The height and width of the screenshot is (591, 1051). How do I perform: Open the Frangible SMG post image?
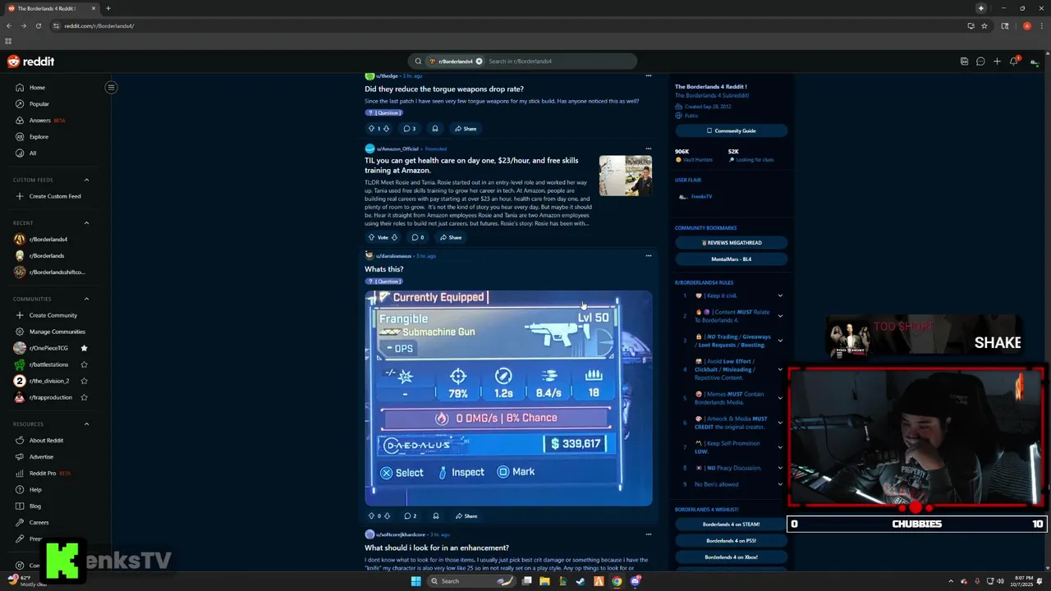point(508,398)
